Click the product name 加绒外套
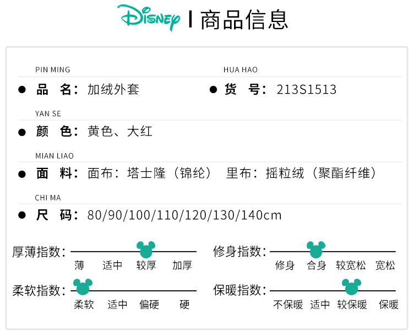The width and height of the screenshot is (413, 336). (113, 90)
